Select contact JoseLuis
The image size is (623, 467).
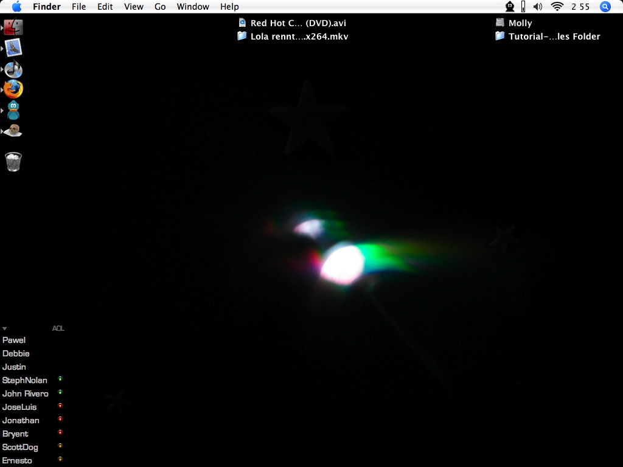point(19,407)
